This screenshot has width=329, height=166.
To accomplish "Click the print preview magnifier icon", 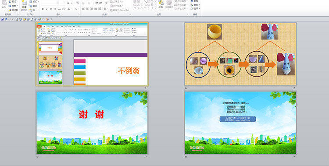I will (17, 19).
